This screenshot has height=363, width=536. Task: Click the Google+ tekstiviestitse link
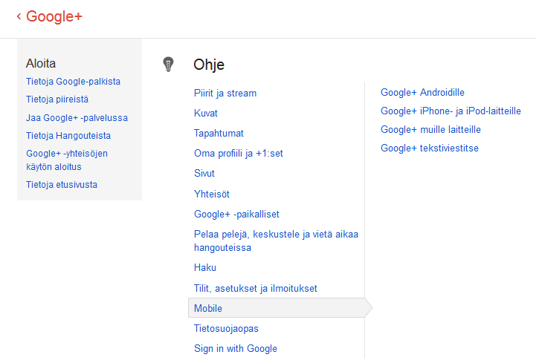pyautogui.click(x=430, y=148)
